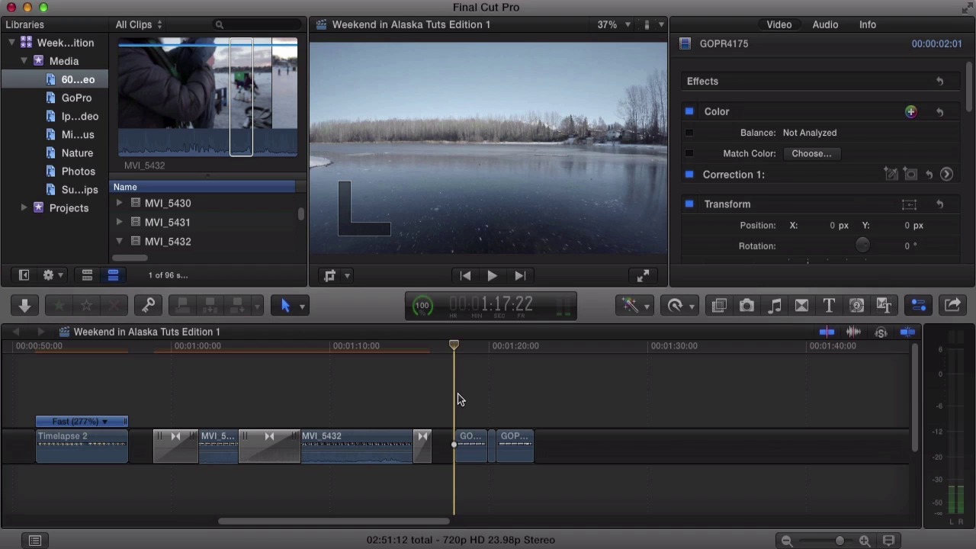Open the All Clips filter dropdown
Viewport: 976px width, 549px height.
[x=138, y=25]
